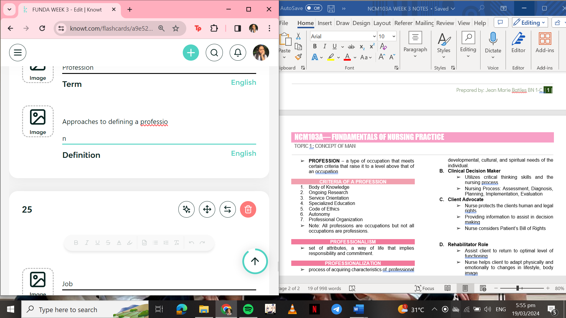The height and width of the screenshot is (318, 566).
Task: Switch Word to Read Mode view
Action: coord(447,288)
